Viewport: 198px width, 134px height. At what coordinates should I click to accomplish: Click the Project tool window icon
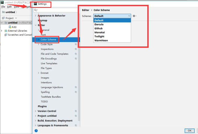[x=3, y=18]
